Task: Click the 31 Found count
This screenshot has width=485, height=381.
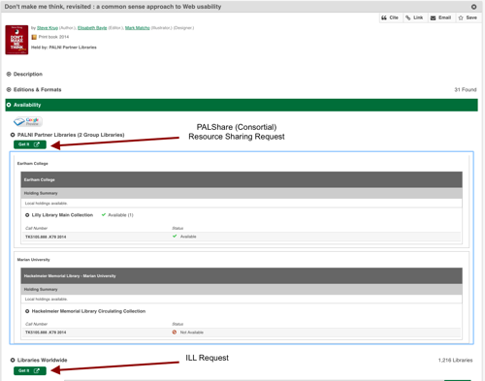Action: [x=466, y=89]
